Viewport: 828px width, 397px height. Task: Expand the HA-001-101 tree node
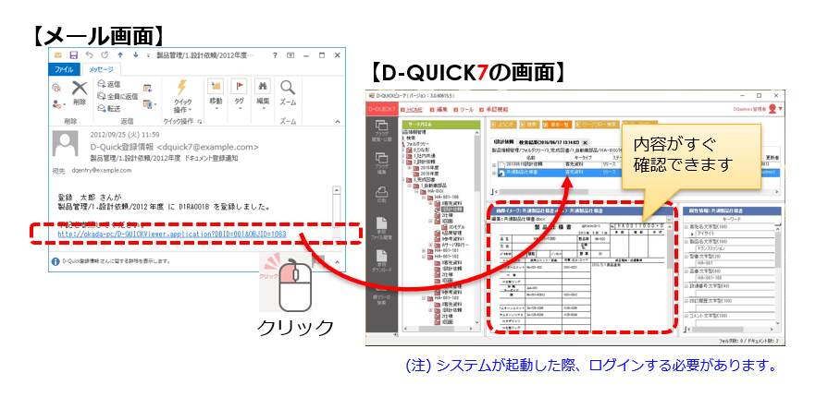click(423, 250)
